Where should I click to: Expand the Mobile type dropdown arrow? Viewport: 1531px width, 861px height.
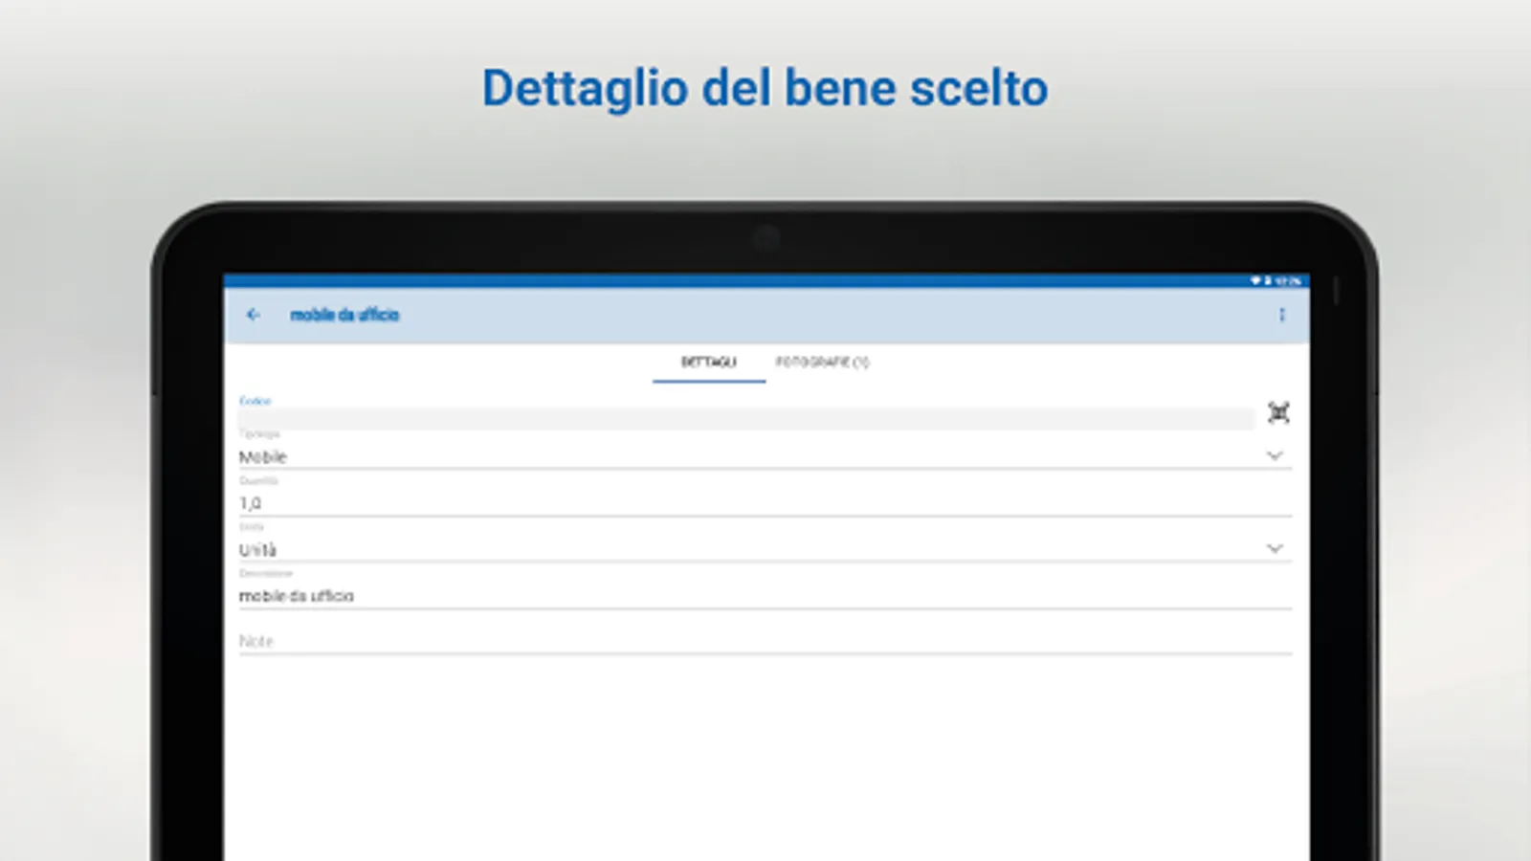point(1275,456)
